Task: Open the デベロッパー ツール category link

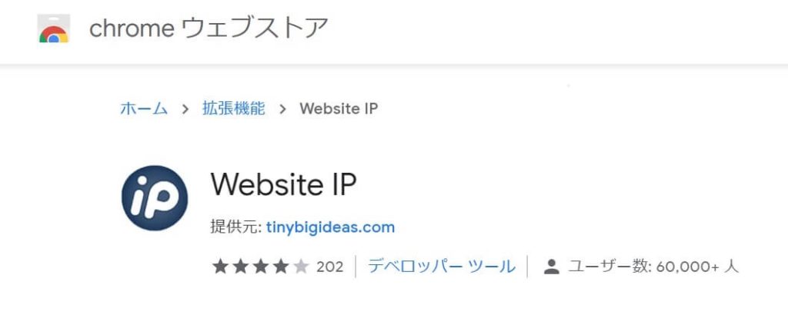Action: [x=442, y=267]
